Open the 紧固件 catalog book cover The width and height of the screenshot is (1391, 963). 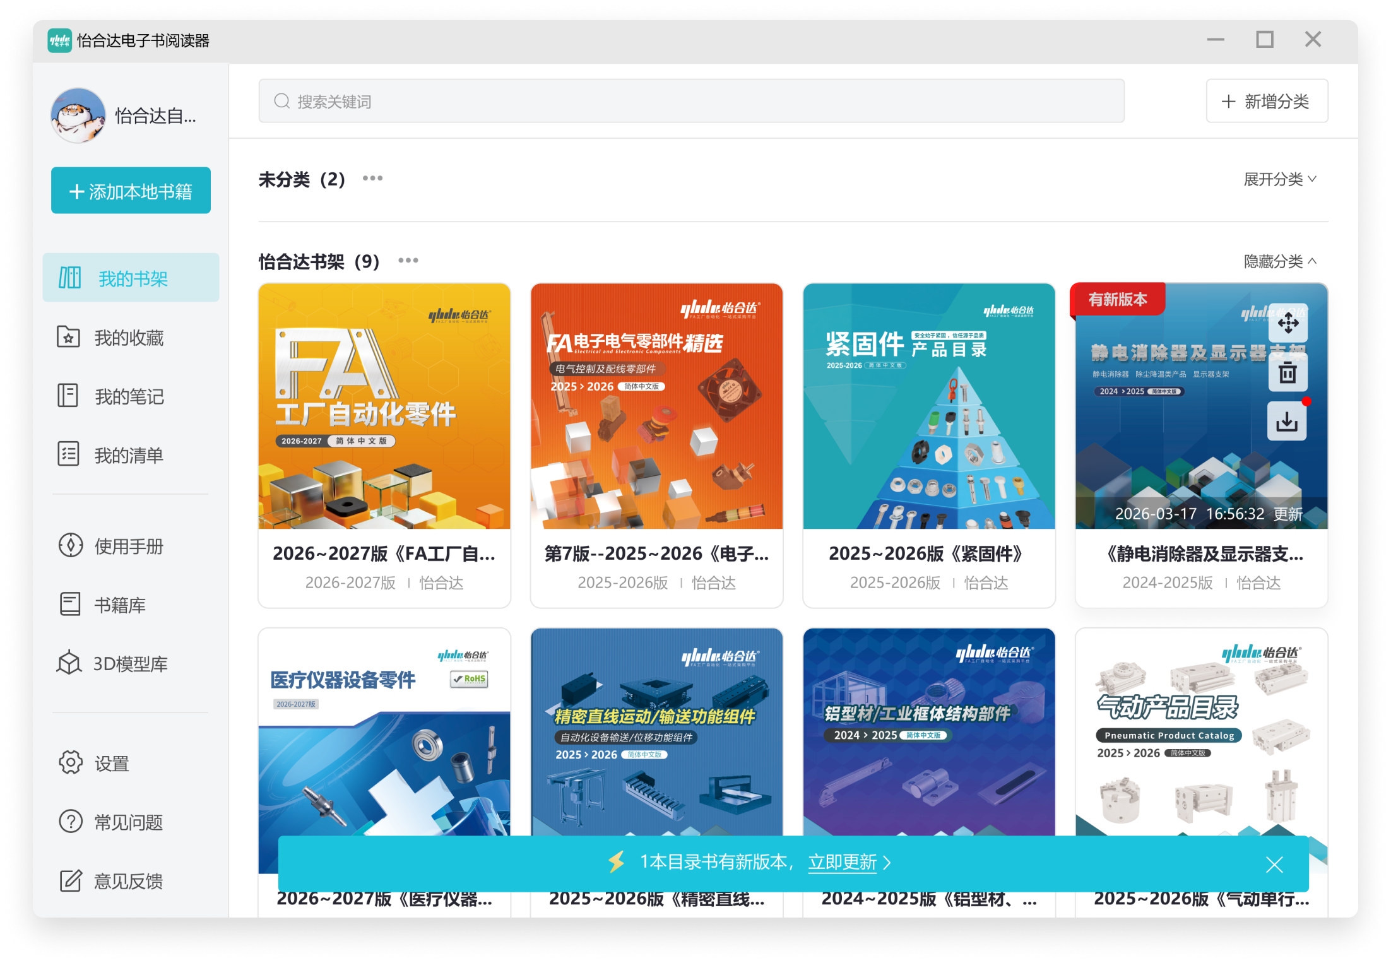(x=928, y=406)
